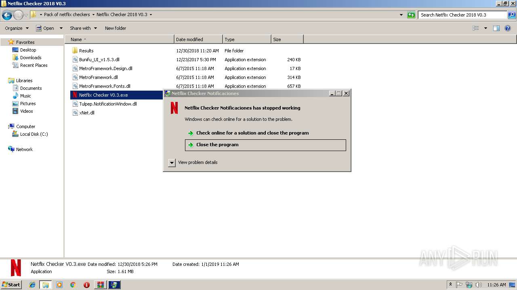The height and width of the screenshot is (290, 517).
Task: Sort by Type column header
Action: click(x=247, y=39)
